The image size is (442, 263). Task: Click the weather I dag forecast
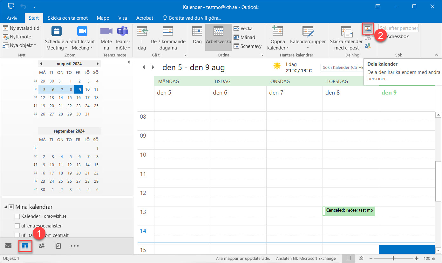tap(293, 67)
